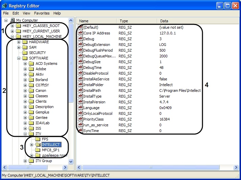
Task: Click the string icon beside Core IP Address
Action: coord(80,33)
